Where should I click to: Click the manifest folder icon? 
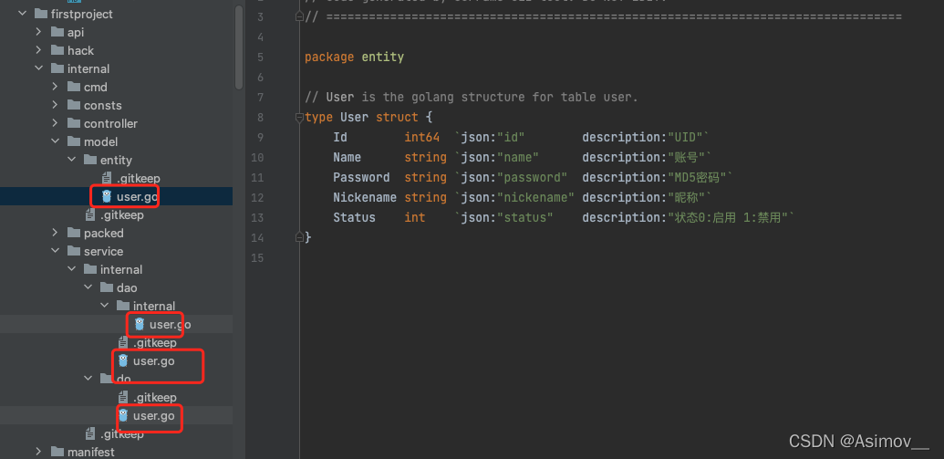(x=57, y=451)
